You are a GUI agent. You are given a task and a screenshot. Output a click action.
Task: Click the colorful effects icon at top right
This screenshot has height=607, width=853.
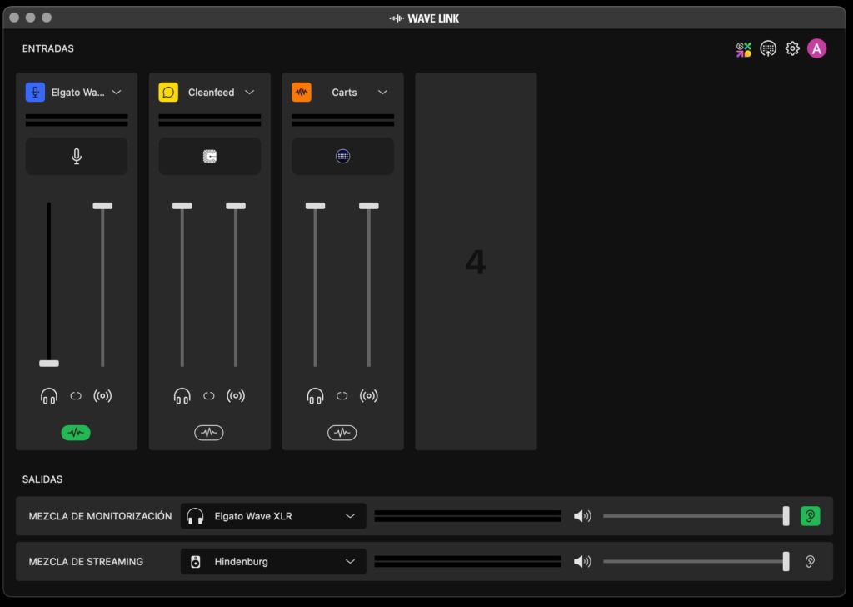[x=743, y=49]
